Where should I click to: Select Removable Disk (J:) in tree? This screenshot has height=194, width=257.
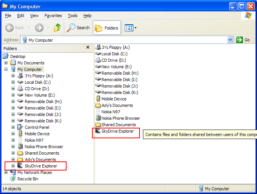pyautogui.click(x=43, y=114)
